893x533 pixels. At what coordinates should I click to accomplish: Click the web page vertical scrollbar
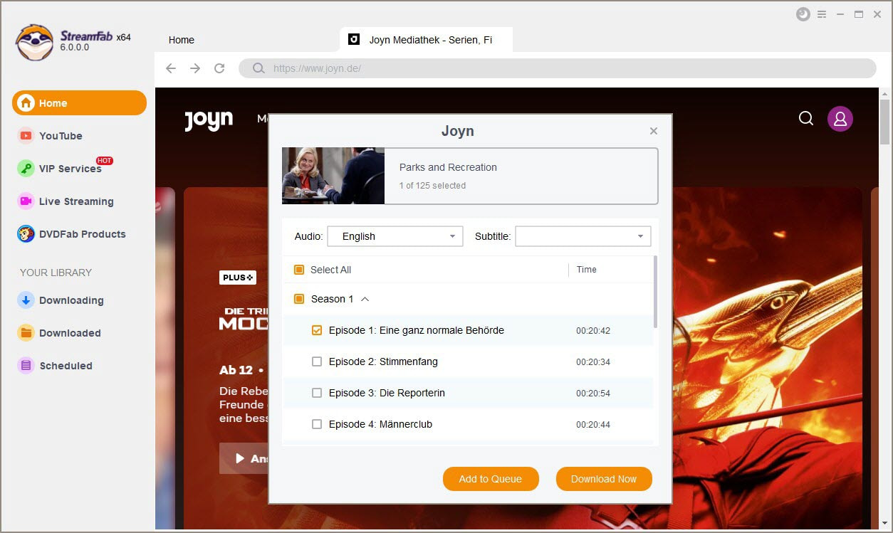point(885,122)
